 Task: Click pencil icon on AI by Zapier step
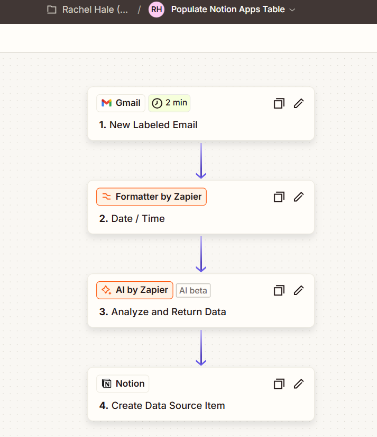299,290
